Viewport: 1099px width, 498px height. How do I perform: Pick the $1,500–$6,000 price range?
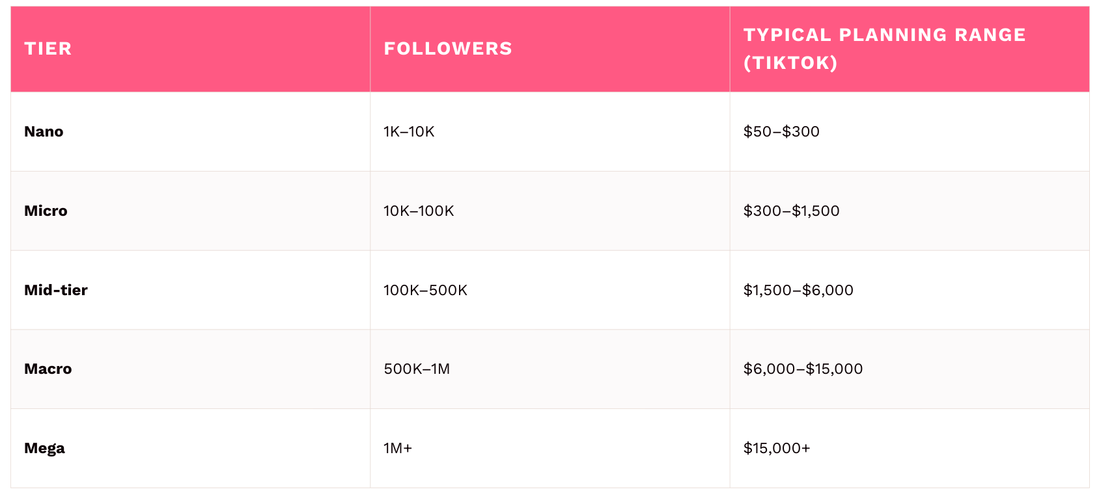(798, 290)
